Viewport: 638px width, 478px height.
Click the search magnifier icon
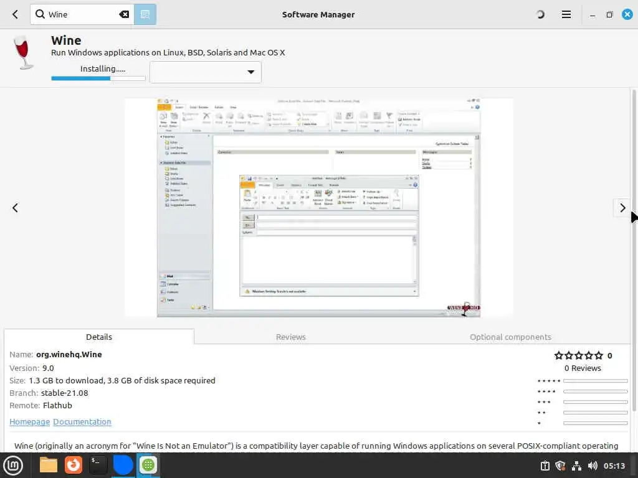click(x=40, y=14)
